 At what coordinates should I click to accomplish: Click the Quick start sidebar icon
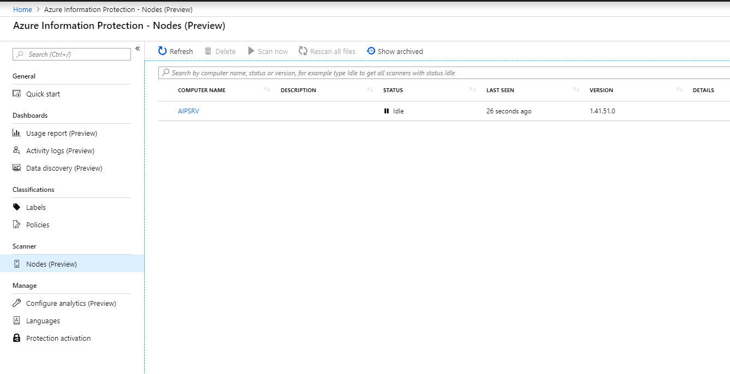(17, 94)
